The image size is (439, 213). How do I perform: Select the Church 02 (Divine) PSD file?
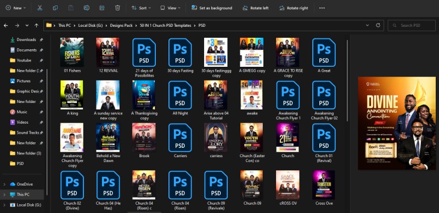72,185
